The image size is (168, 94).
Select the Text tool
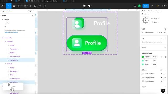click(30, 6)
